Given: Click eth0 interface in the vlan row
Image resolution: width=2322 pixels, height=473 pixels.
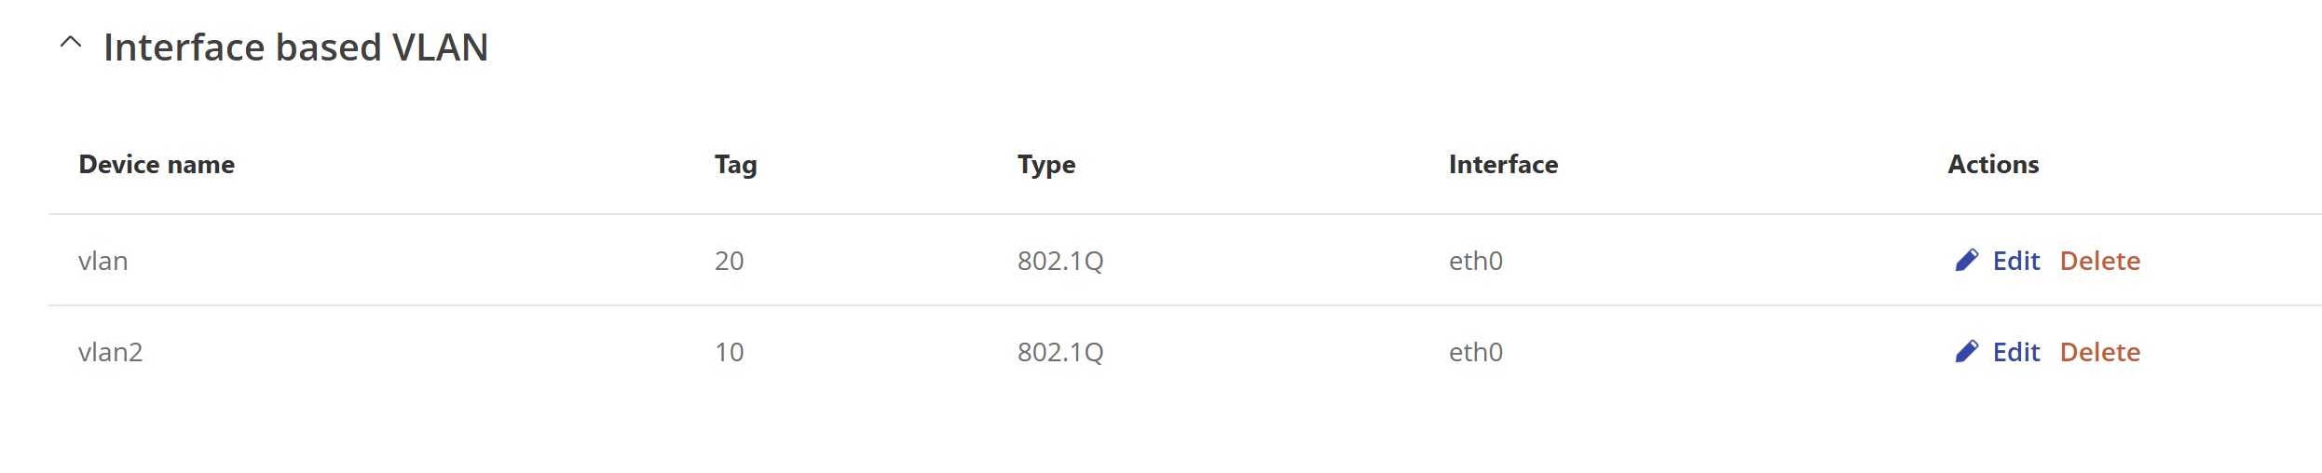Looking at the screenshot, I should [x=1475, y=261].
